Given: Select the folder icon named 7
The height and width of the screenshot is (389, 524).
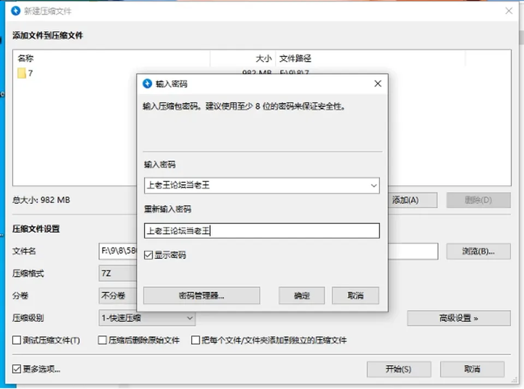Looking at the screenshot, I should (22, 73).
